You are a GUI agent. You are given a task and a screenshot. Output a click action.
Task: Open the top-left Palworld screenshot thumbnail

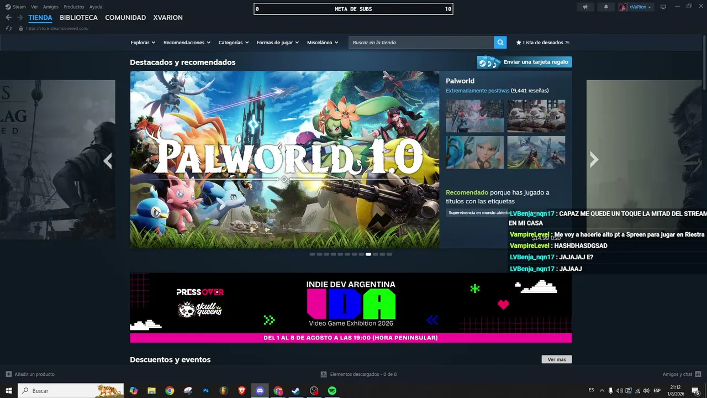click(475, 116)
